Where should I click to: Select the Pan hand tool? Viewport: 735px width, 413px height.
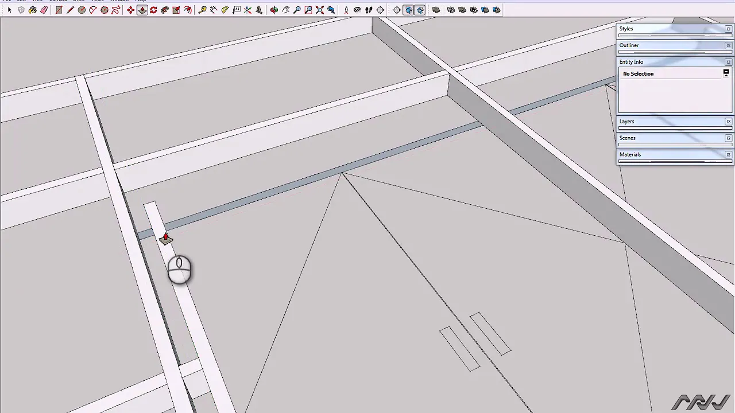pyautogui.click(x=285, y=10)
